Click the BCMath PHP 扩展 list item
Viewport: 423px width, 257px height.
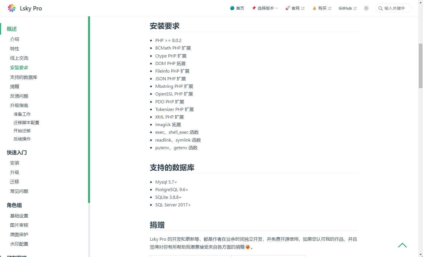(x=173, y=48)
